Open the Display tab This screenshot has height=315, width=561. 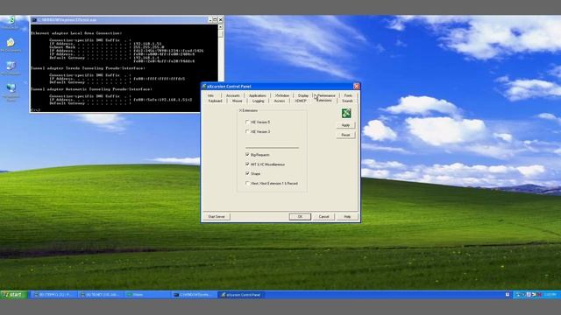tap(303, 95)
